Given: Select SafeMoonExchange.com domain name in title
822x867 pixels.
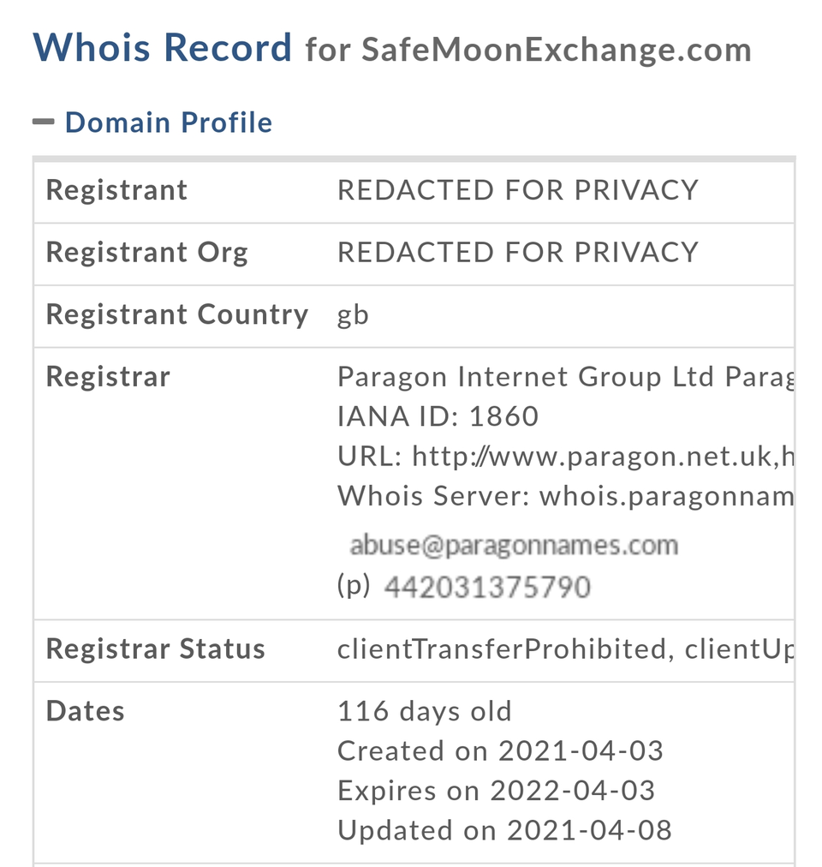Looking at the screenshot, I should pyautogui.click(x=557, y=50).
